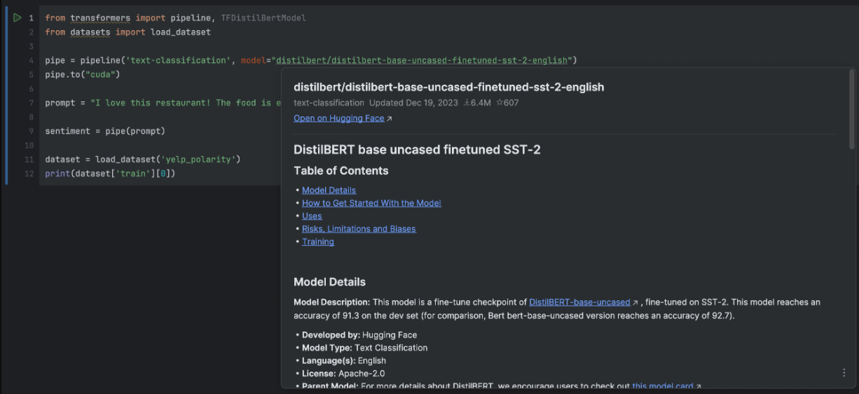The height and width of the screenshot is (394, 859).
Task: Open the three-dot options menu in the popup
Action: coord(844,373)
